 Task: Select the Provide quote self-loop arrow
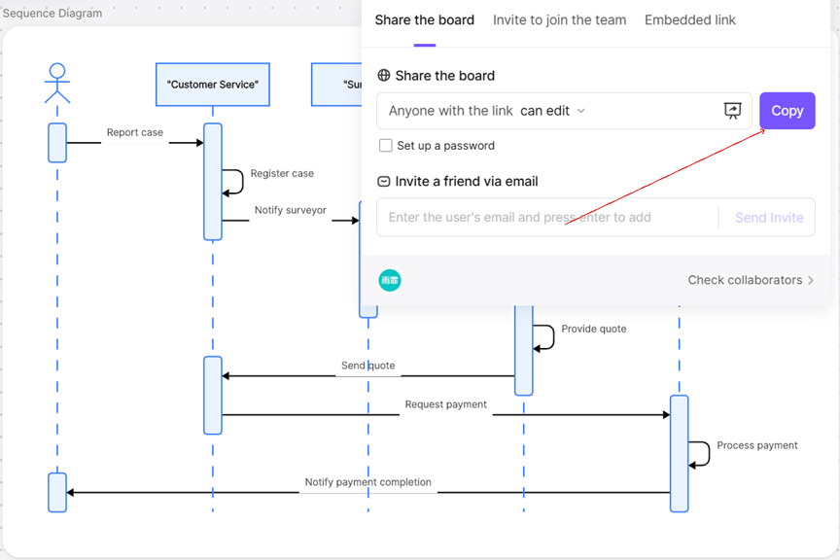[x=545, y=337]
